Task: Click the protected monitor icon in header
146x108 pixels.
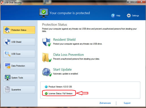Action: (x=44, y=13)
